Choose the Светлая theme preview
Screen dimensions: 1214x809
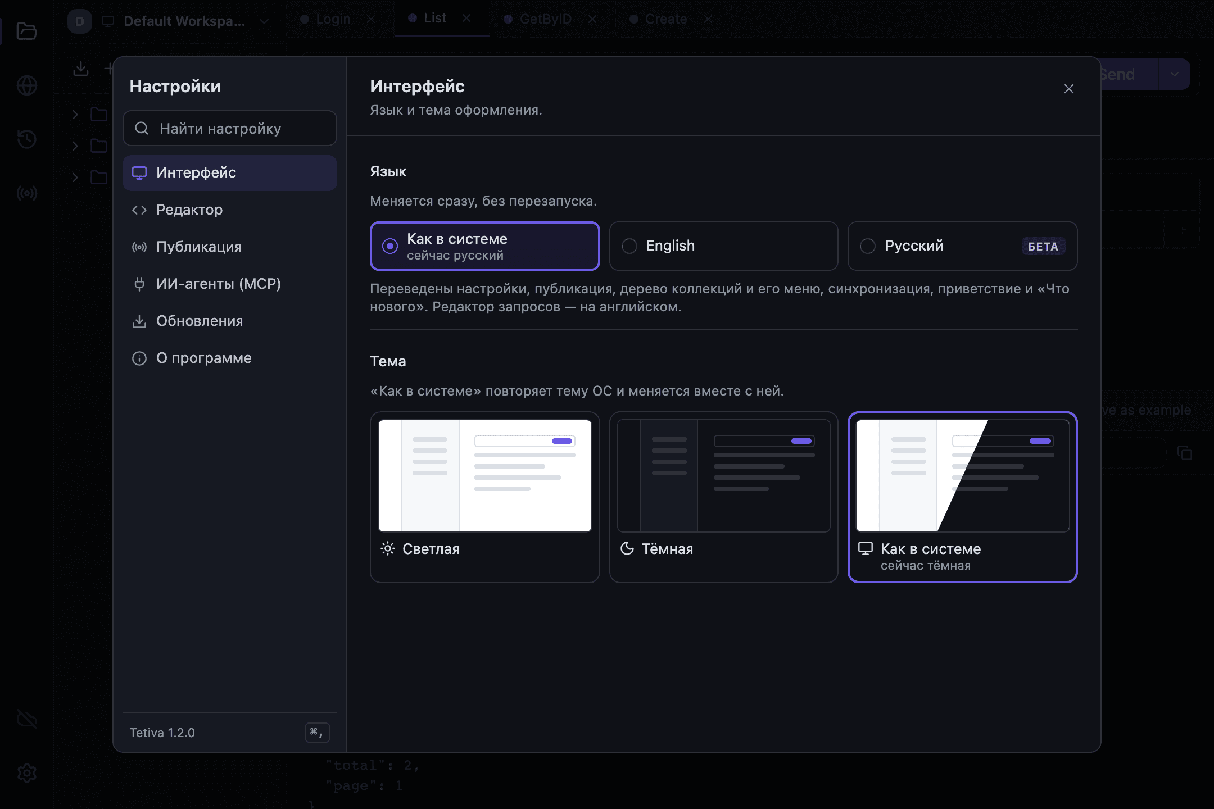485,497
